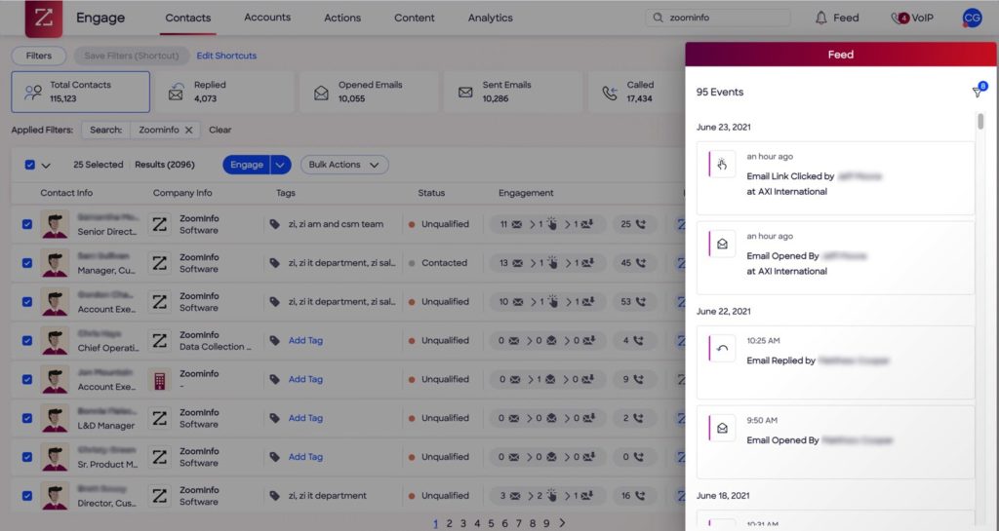The image size is (999, 531).
Task: Click the Replied envelope icon
Action: pos(176,93)
